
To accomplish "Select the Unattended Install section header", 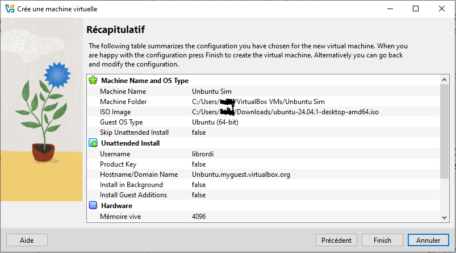I will (130, 143).
